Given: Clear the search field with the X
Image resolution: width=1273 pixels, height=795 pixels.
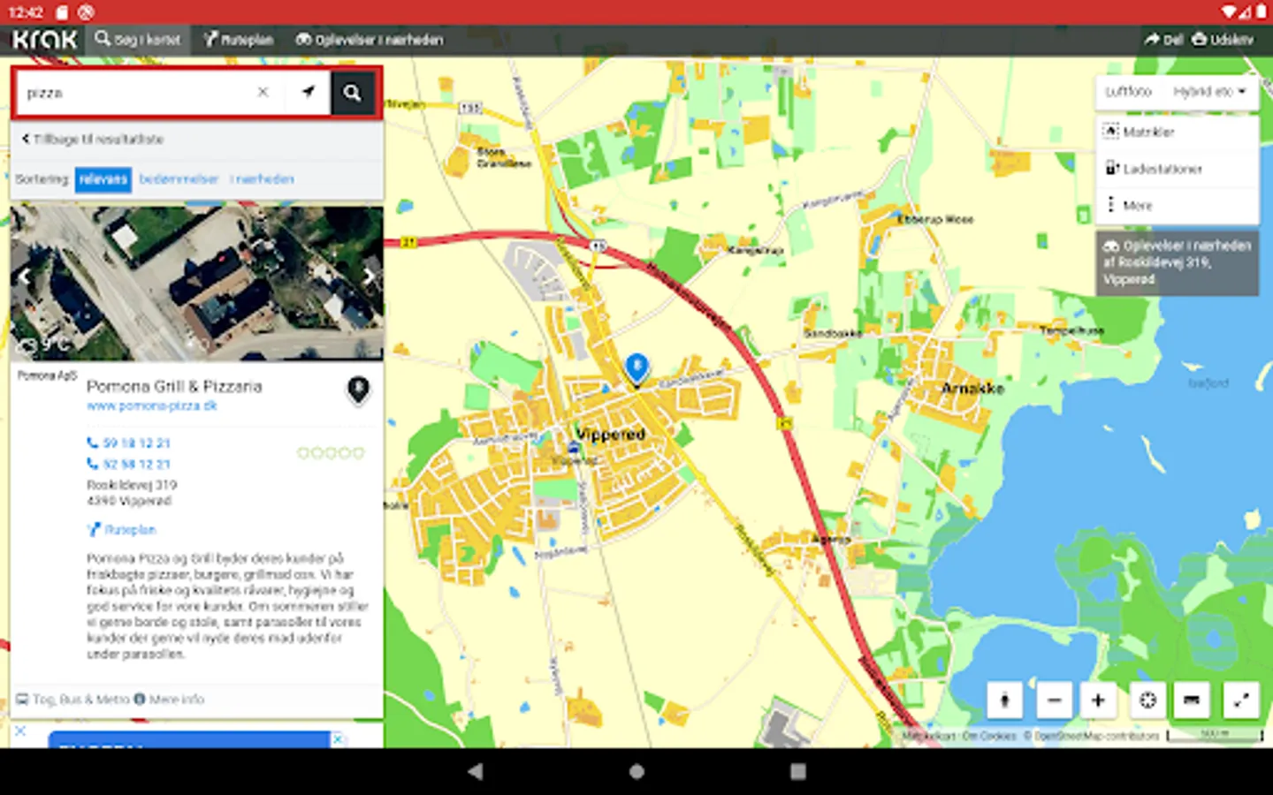Looking at the screenshot, I should click(263, 92).
